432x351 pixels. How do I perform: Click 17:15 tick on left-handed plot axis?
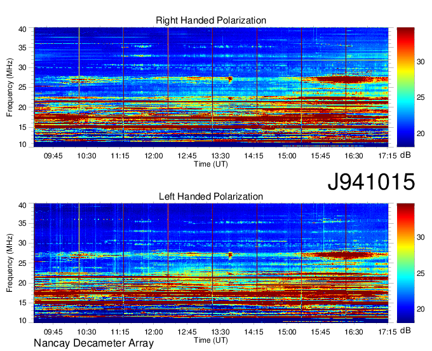[388, 332]
